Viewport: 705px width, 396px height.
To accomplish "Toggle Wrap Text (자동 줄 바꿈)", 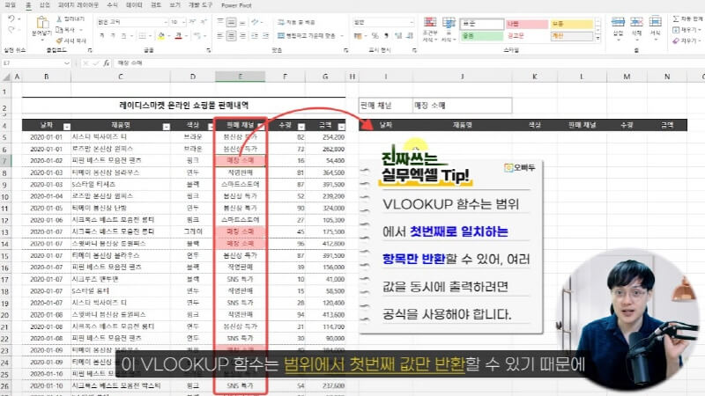I will [296, 22].
